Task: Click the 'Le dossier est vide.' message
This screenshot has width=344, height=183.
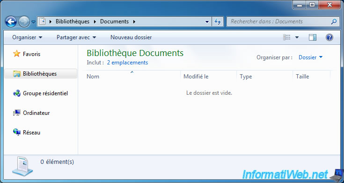Action: (209, 93)
